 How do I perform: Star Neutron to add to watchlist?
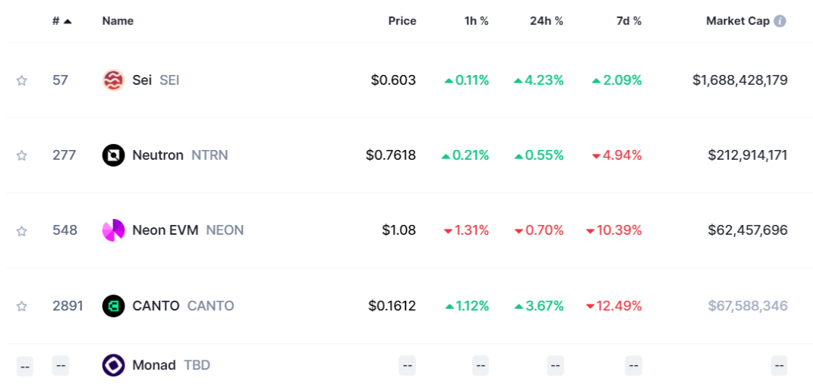coord(21,155)
